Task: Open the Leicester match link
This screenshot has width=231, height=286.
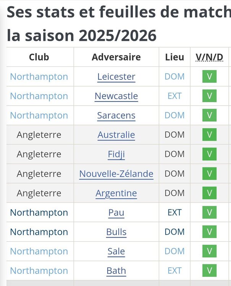Action: click(116, 77)
